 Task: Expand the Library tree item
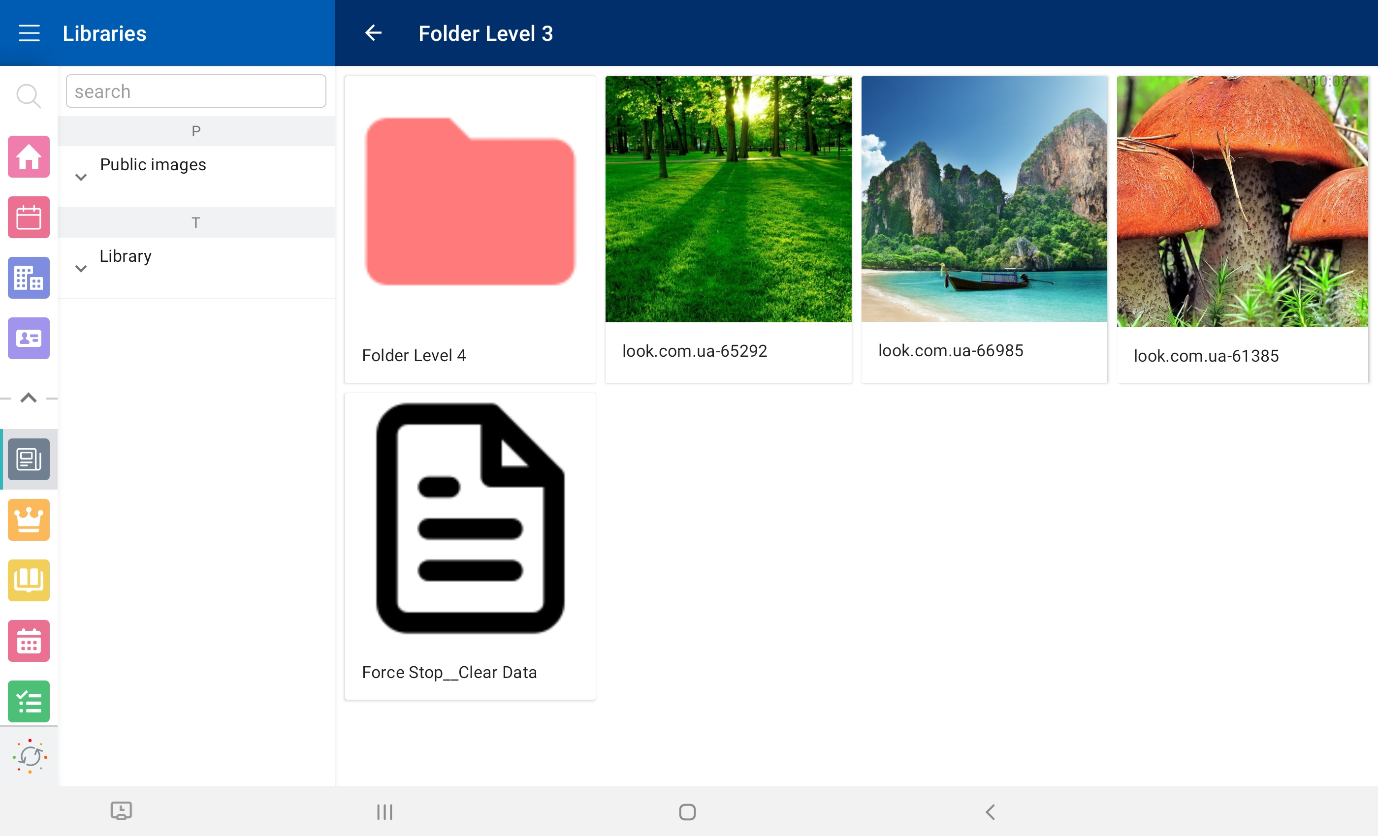[x=81, y=268]
